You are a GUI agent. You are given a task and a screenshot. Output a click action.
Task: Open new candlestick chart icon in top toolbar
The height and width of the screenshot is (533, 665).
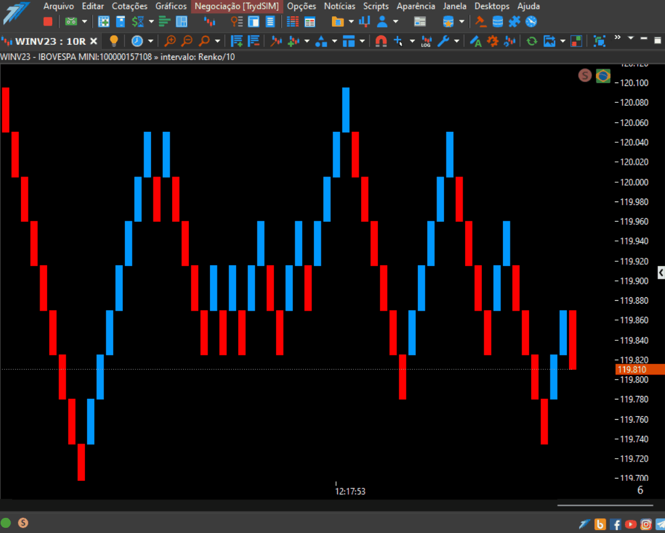209,21
